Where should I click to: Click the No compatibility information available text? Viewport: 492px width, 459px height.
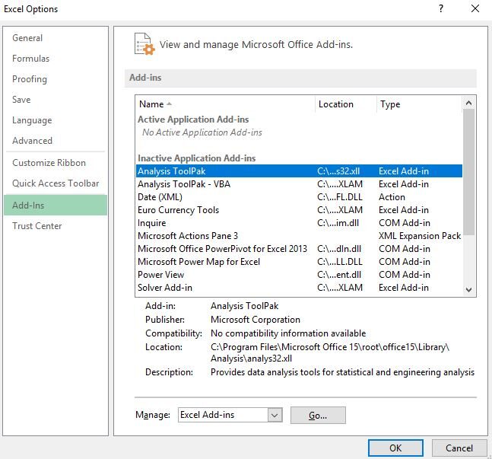tap(288, 333)
